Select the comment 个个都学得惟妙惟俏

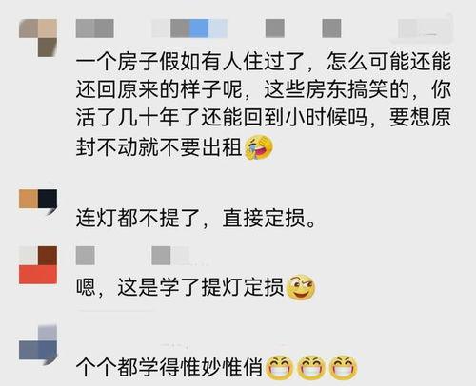coord(217,368)
